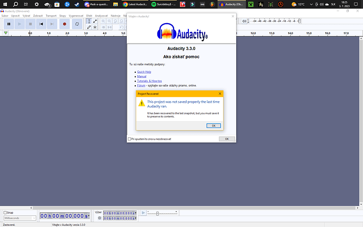Image resolution: width=363 pixels, height=227 pixels.
Task: Skip to end with the transport button
Action: (x=52, y=24)
